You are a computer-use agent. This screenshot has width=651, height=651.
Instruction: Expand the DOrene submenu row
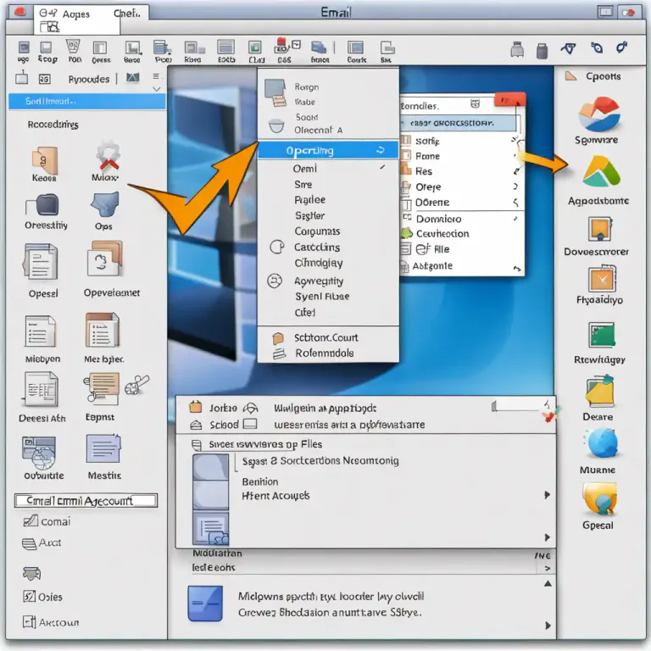click(x=461, y=203)
